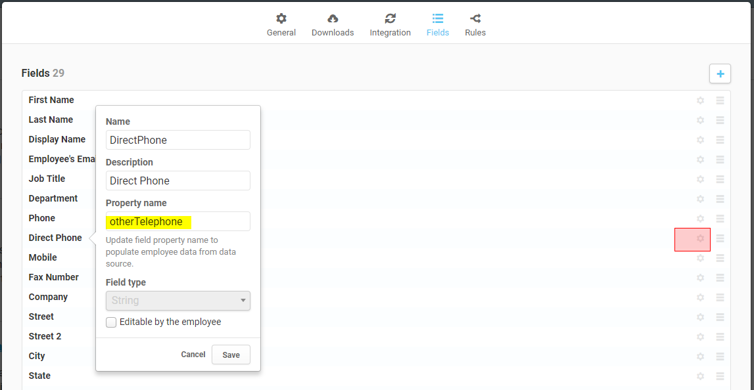The image size is (754, 390).
Task: Grab reorder handle for Job Title row
Action: 720,179
